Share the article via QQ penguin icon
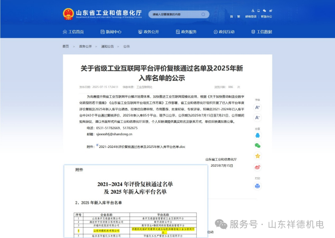 click(258, 135)
